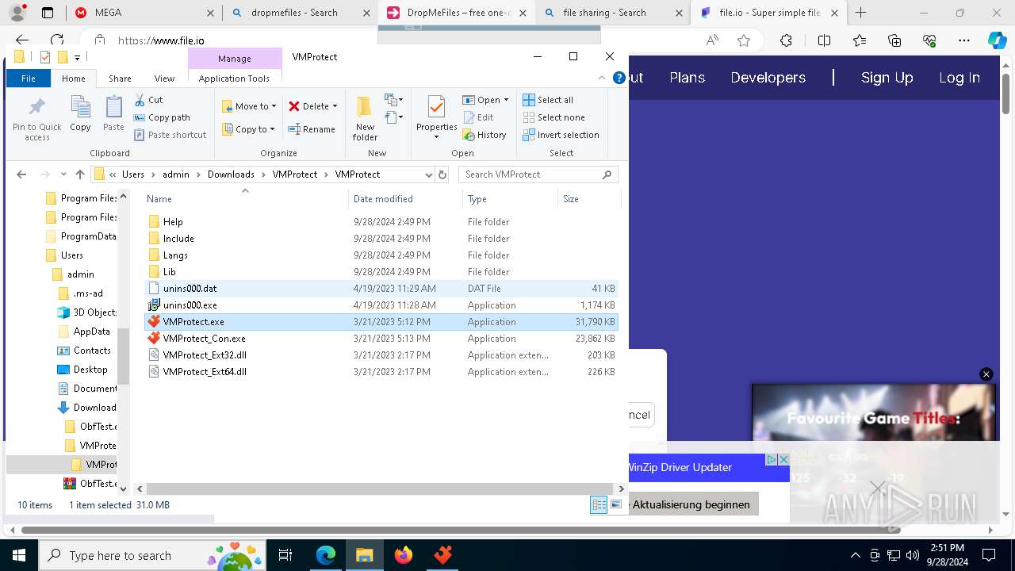Click horizontal scrollbar in file list

pyautogui.click(x=378, y=489)
